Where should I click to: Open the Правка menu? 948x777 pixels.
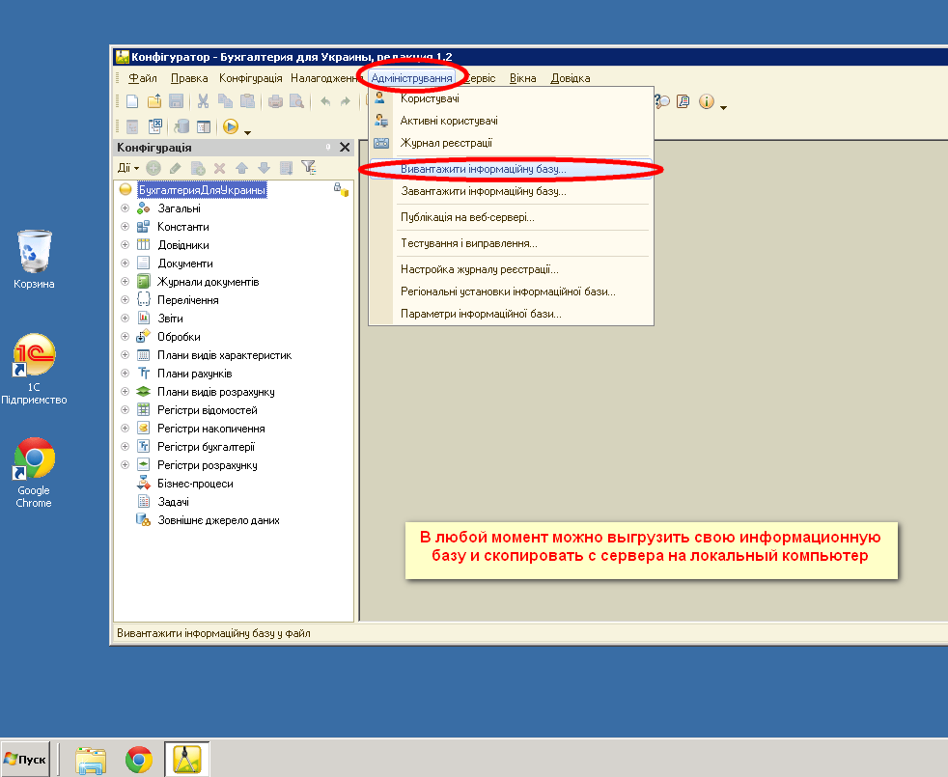(x=189, y=78)
